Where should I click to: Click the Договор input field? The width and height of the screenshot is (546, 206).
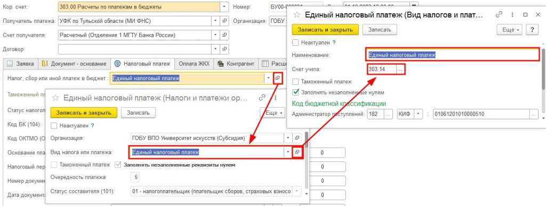[135, 49]
